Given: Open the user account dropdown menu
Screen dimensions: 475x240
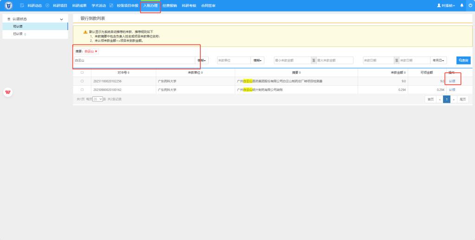Looking at the screenshot, I should point(446,6).
